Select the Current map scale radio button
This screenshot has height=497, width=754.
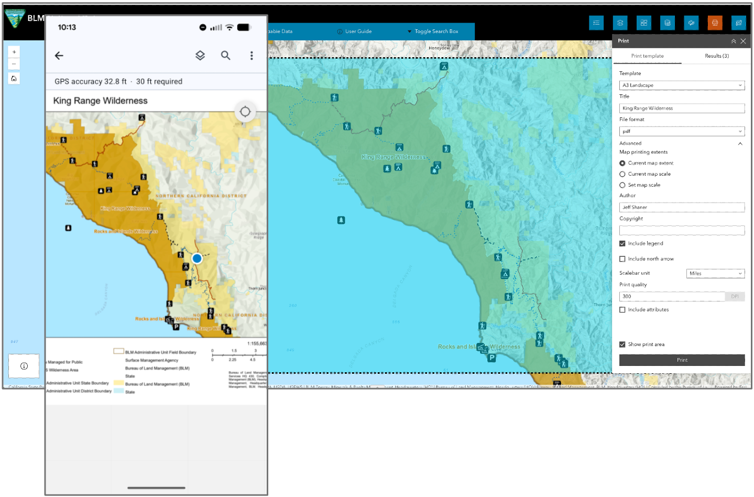point(622,174)
